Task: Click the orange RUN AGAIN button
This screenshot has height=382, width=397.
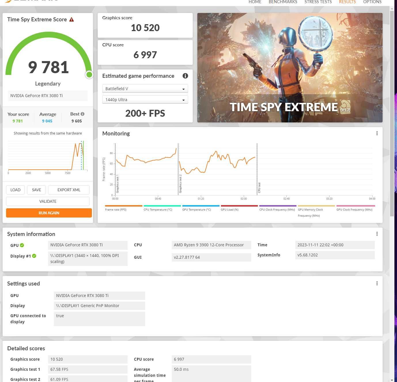Action: pyautogui.click(x=49, y=213)
